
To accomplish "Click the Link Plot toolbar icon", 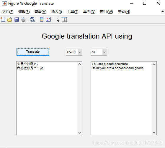I will click(32, 19).
